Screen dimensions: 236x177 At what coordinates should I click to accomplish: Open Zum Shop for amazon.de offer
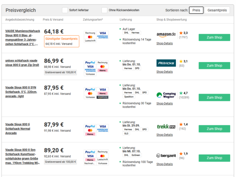(x=214, y=37)
